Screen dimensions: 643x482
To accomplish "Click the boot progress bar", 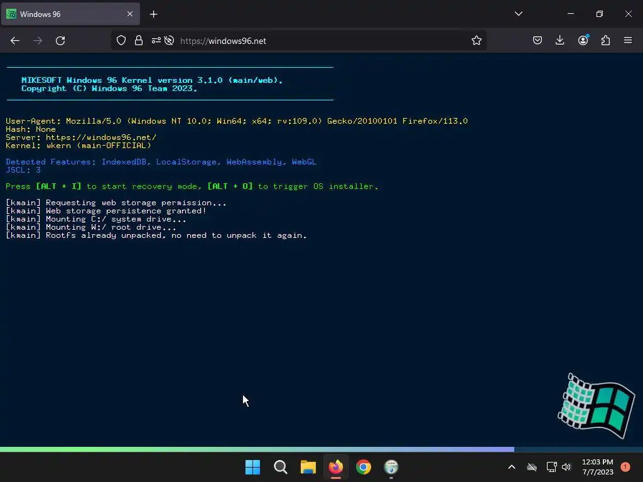I will point(321,449).
